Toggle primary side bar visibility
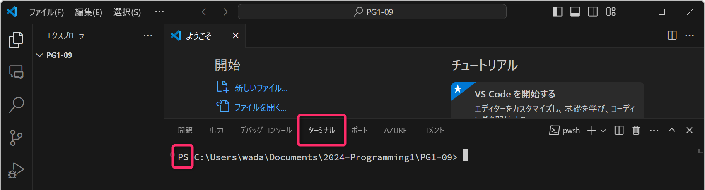 (557, 12)
